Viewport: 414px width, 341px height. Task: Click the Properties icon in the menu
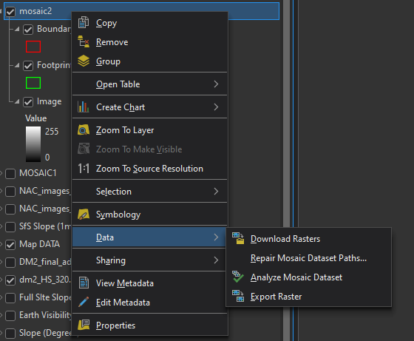[x=84, y=325]
